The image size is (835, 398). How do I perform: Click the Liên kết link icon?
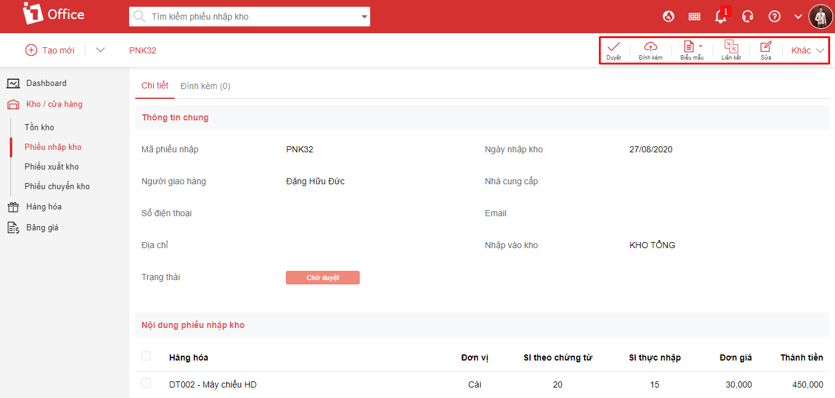tap(731, 47)
